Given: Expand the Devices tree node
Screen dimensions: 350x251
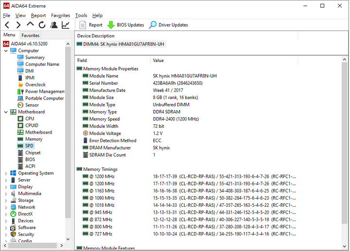Looking at the screenshot, I should (6, 221).
